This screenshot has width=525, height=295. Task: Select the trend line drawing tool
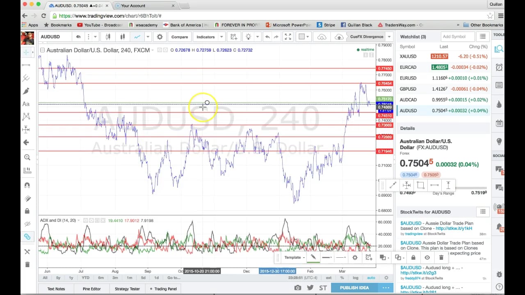[x=27, y=65]
